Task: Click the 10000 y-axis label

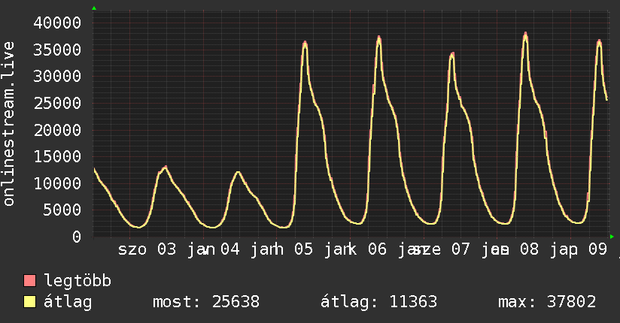Action: coord(57,183)
